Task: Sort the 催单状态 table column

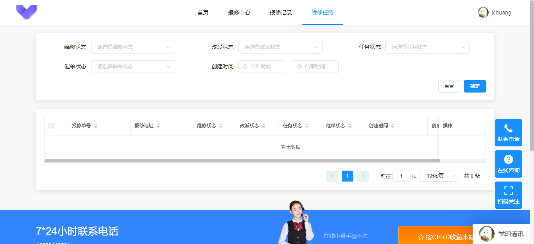Action: click(x=350, y=126)
